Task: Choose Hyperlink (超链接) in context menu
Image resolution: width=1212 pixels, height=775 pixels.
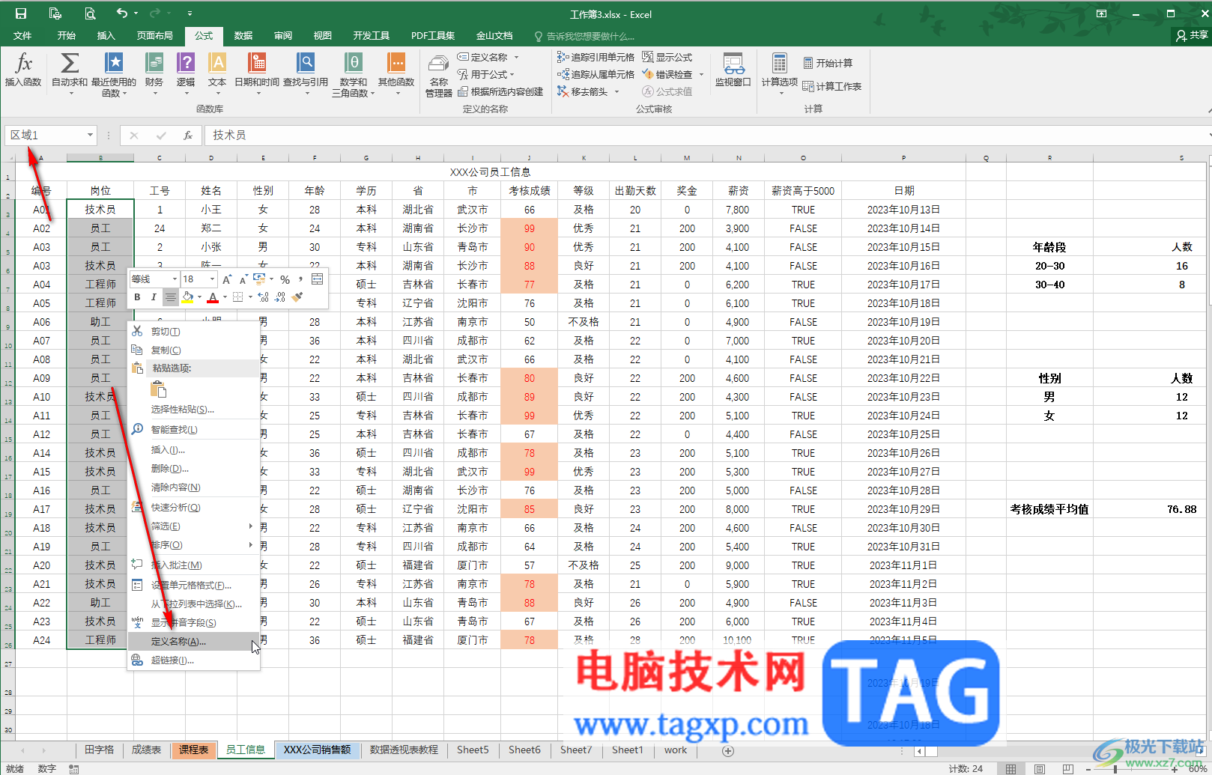Action: click(194, 660)
